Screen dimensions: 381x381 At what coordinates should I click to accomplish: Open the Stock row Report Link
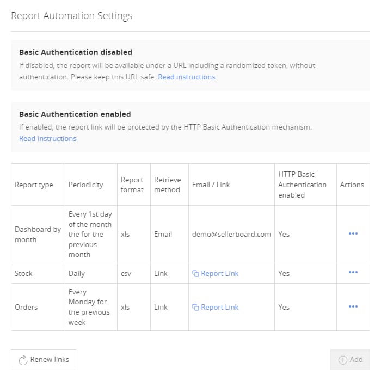[x=219, y=273]
